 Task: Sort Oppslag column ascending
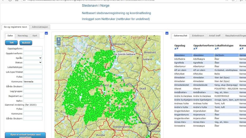(x=175, y=49)
